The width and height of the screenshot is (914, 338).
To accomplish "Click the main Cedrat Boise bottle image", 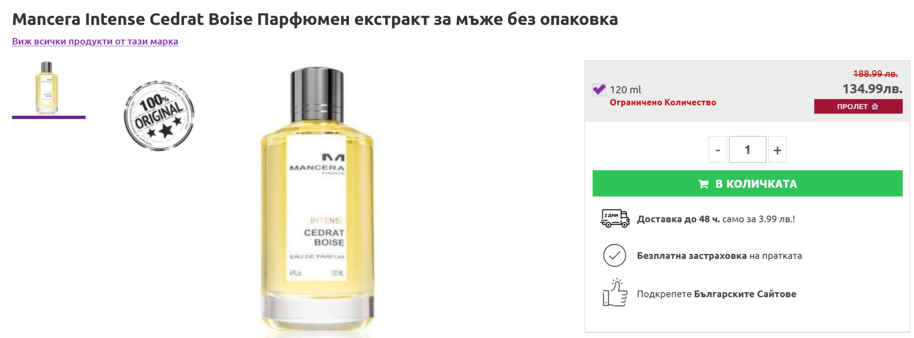I will pyautogui.click(x=317, y=201).
